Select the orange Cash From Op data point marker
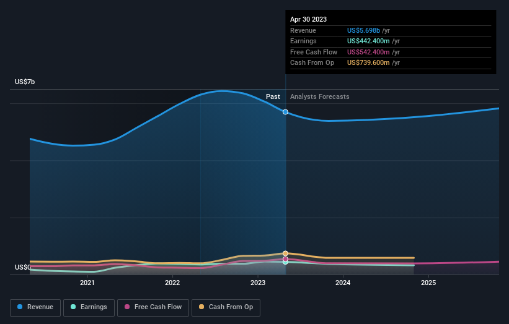Viewport: 509px width, 324px height. click(x=285, y=254)
